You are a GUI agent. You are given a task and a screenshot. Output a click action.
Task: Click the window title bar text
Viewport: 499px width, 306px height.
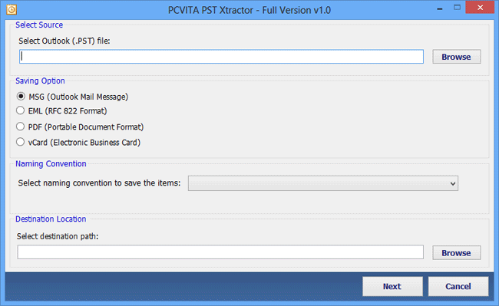point(249,10)
